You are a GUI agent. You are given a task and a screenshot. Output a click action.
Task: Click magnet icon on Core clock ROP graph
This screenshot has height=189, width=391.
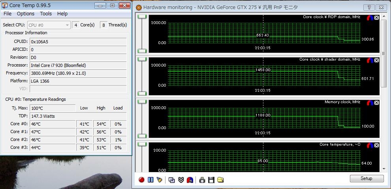[x=370, y=18]
